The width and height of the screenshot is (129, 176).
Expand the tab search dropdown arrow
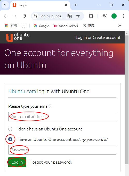tap(5, 5)
